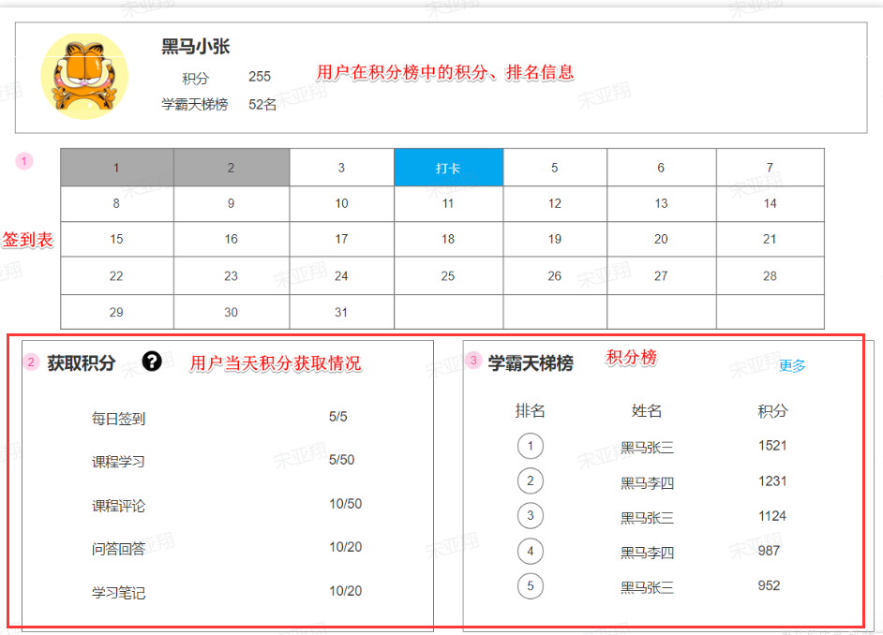Click the user name 黑马小张
This screenshot has height=635, width=883.
click(195, 46)
